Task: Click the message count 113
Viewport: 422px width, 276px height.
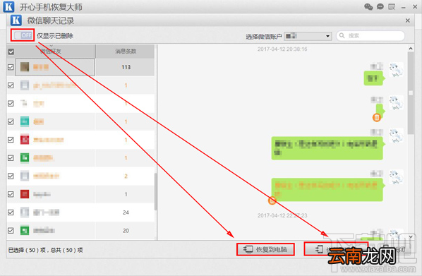Action: pos(126,67)
